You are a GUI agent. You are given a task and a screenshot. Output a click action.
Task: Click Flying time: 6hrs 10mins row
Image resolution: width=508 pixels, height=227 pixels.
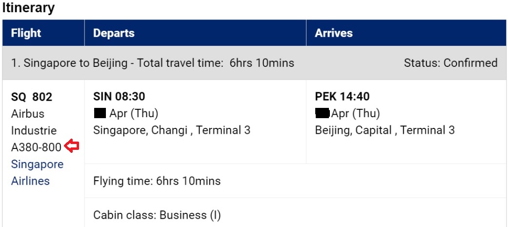tap(157, 181)
